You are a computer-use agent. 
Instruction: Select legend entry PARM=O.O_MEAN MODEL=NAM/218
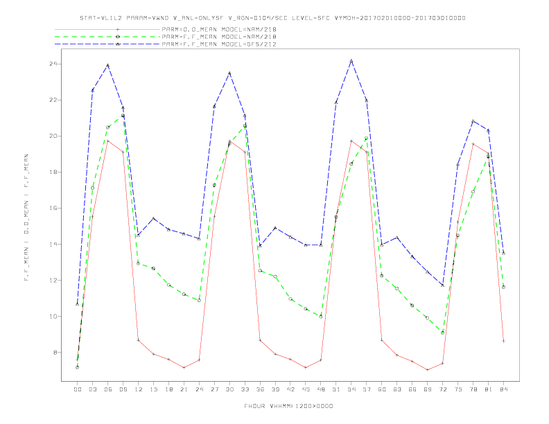pyautogui.click(x=219, y=29)
